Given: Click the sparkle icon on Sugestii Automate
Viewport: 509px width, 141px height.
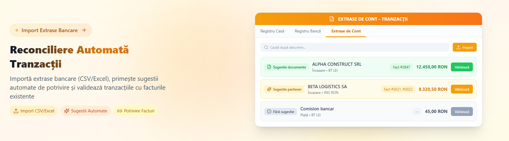Looking at the screenshot, I should click(x=67, y=111).
